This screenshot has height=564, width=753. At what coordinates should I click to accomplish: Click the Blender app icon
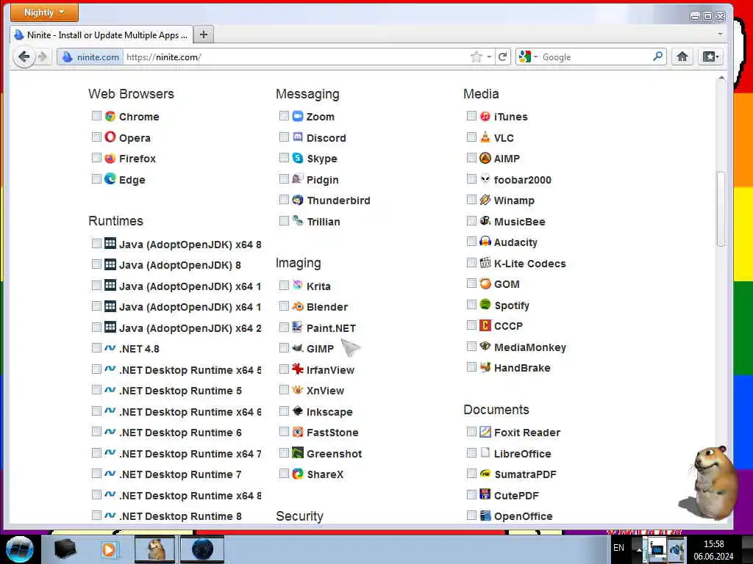[298, 306]
